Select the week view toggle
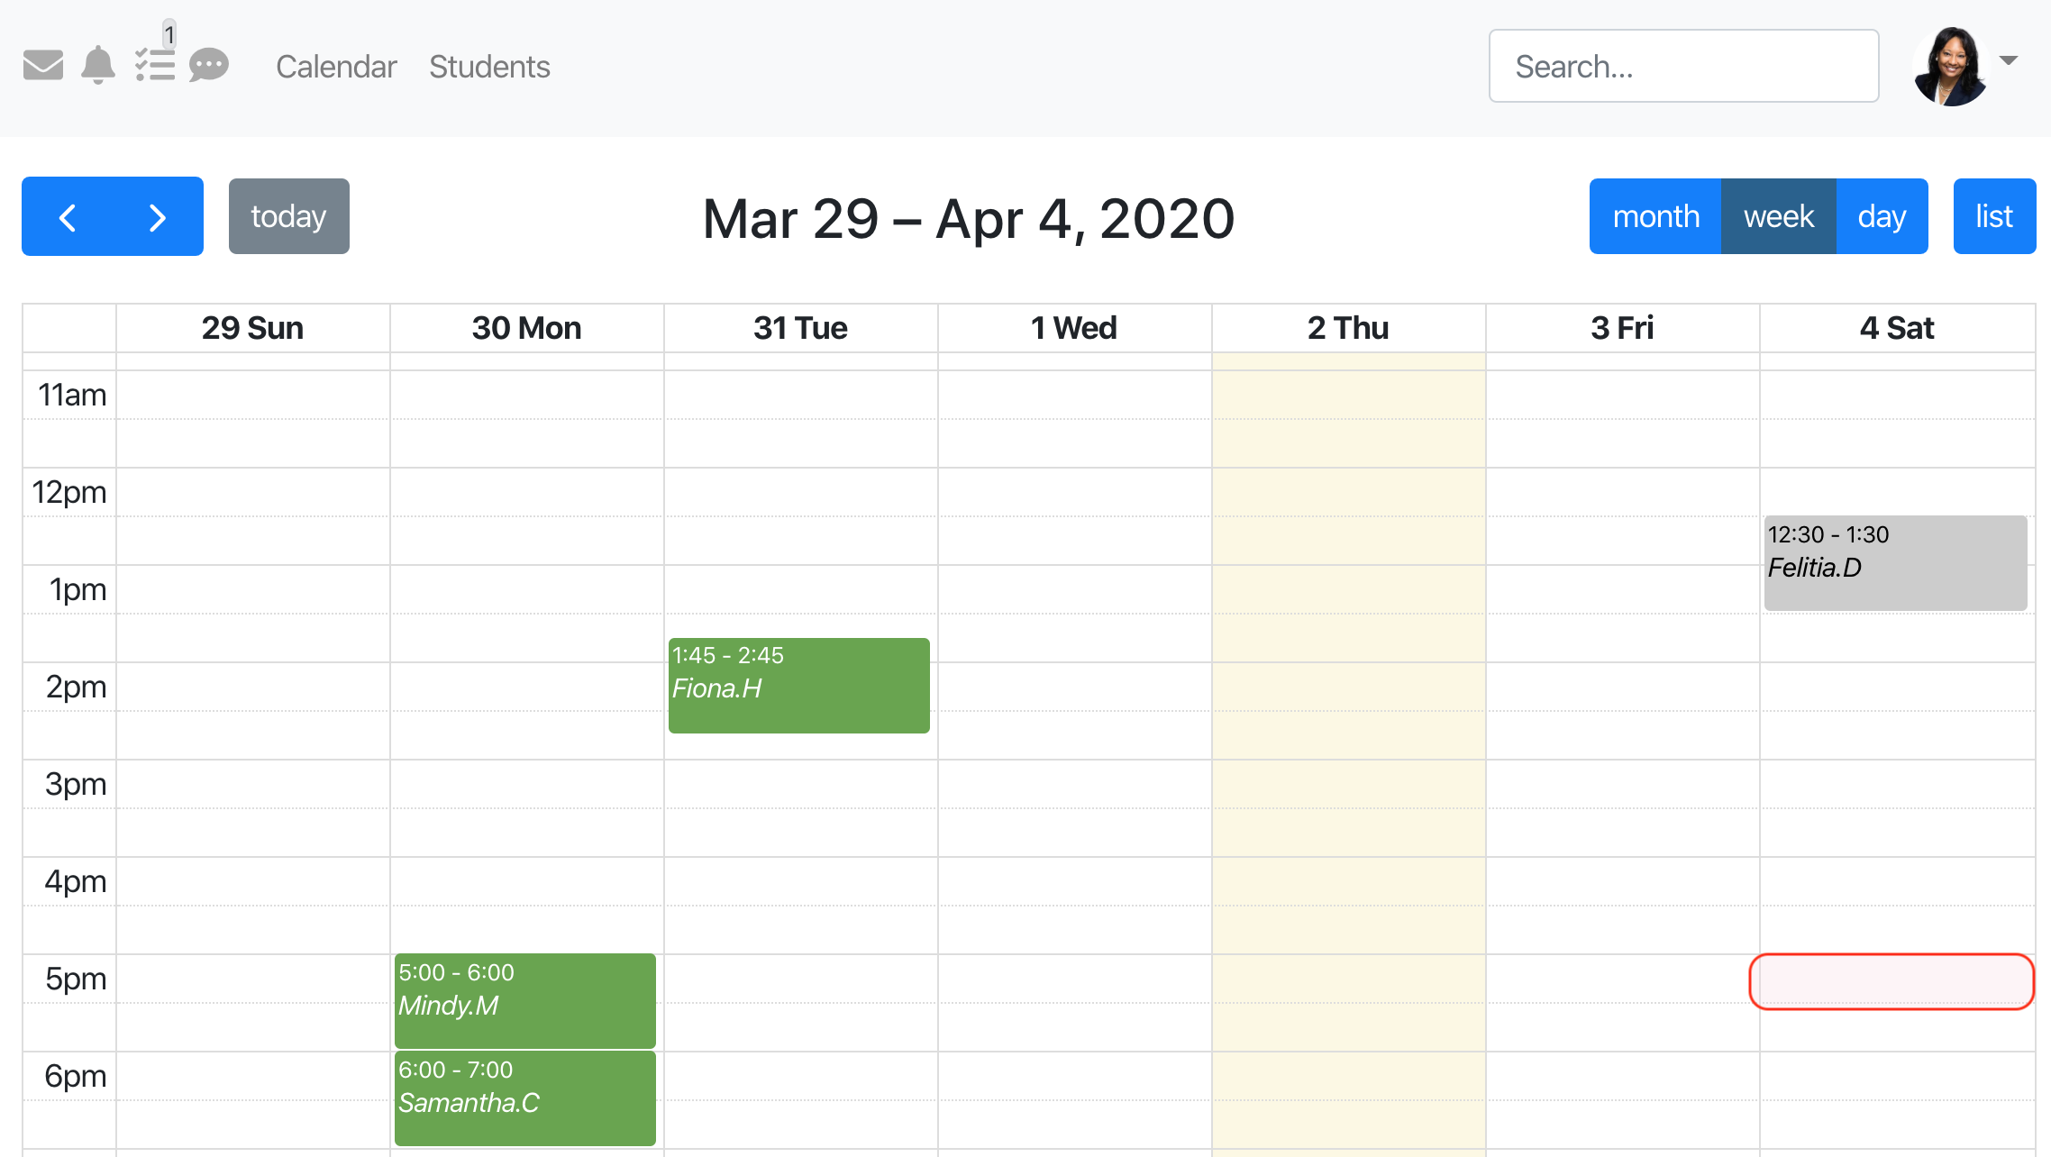Image resolution: width=2051 pixels, height=1157 pixels. tap(1778, 217)
